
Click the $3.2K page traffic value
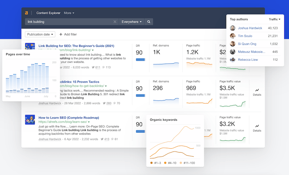(227, 124)
